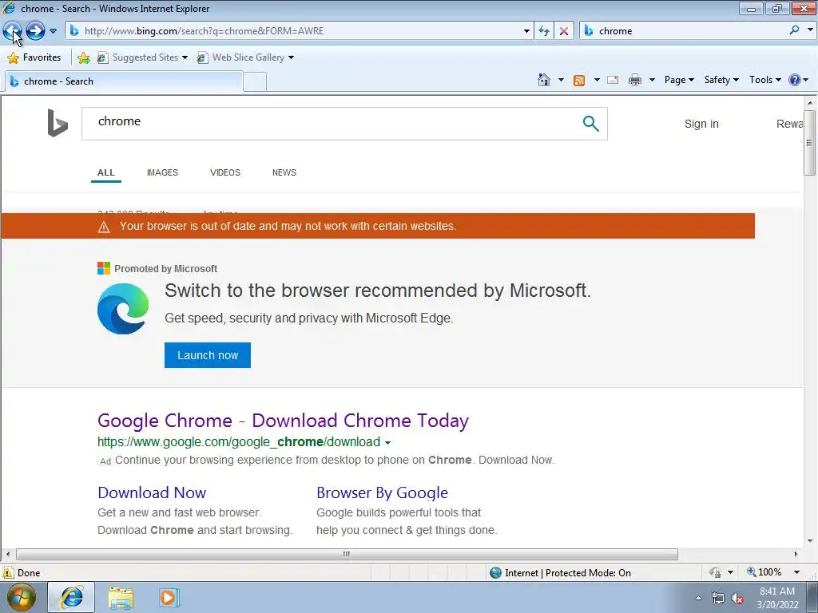This screenshot has width=818, height=613.
Task: Click the privacy report status icon
Action: point(715,572)
